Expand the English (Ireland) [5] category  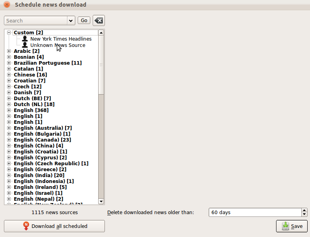pos(9,187)
